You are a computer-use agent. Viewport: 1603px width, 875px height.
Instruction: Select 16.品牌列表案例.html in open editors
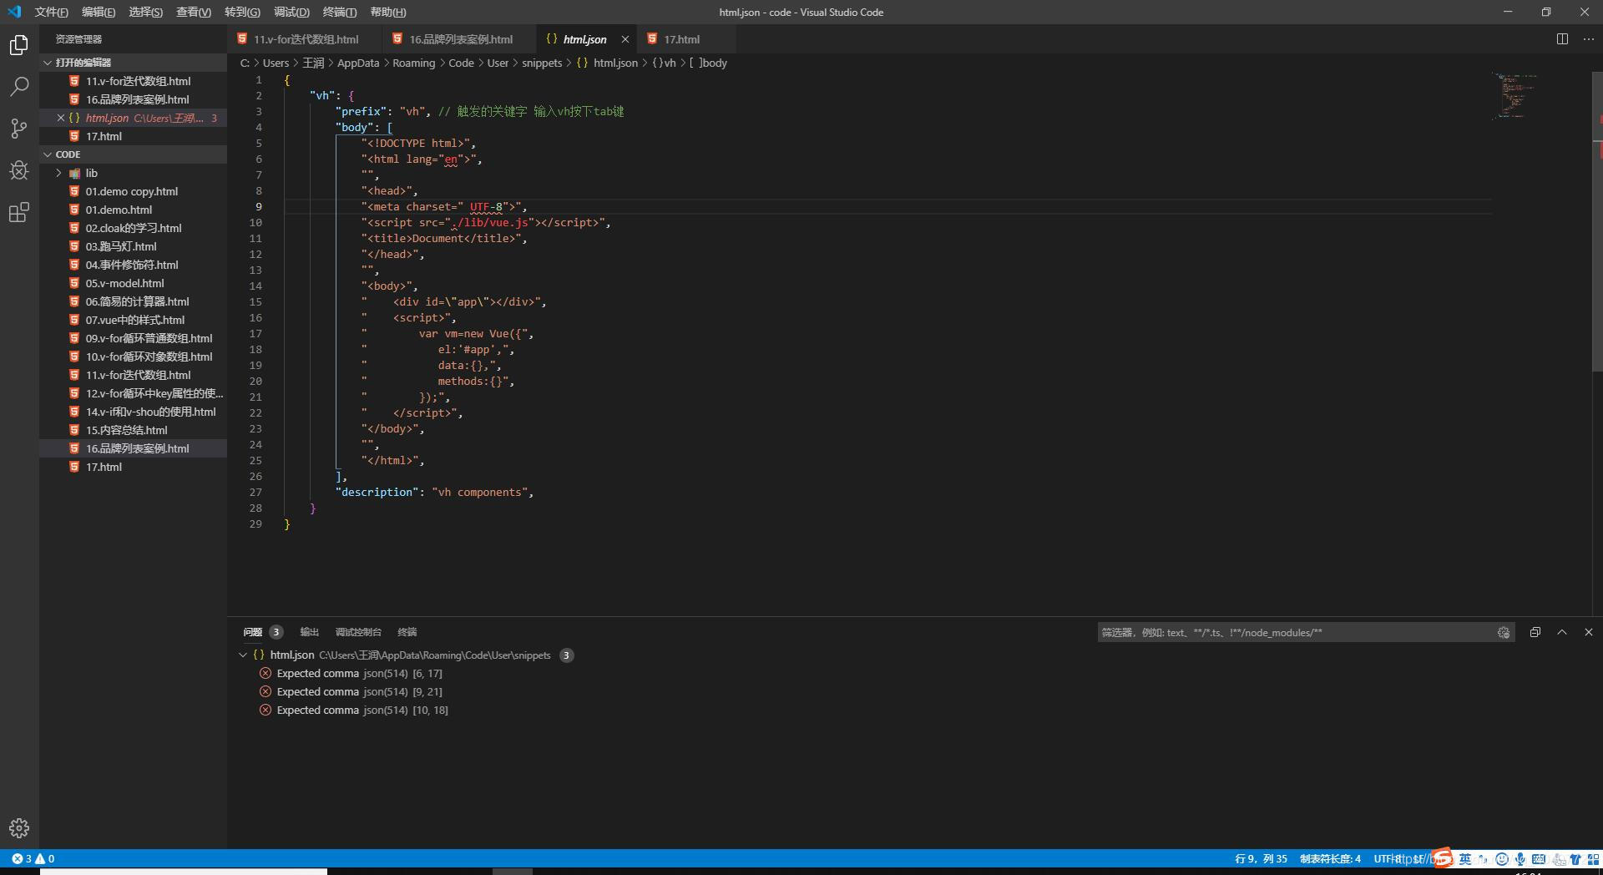(x=133, y=99)
